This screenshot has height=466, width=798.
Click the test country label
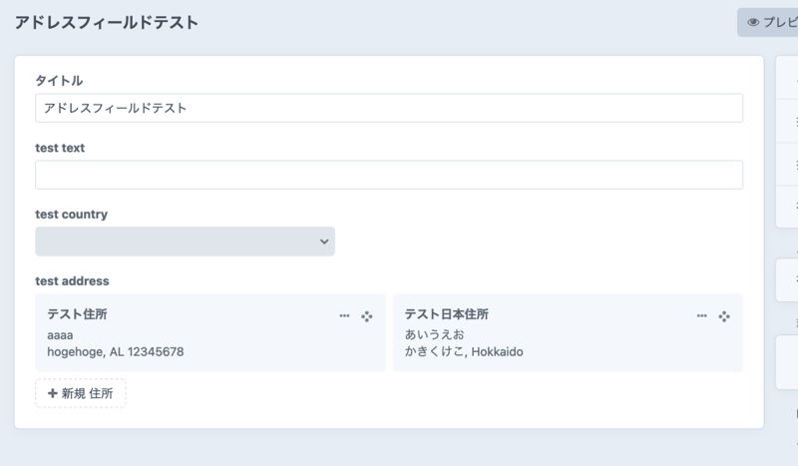pyautogui.click(x=71, y=215)
